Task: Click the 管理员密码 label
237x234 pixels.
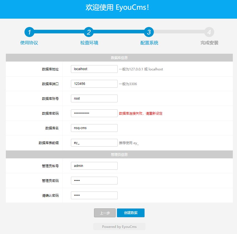Action: tap(50, 181)
